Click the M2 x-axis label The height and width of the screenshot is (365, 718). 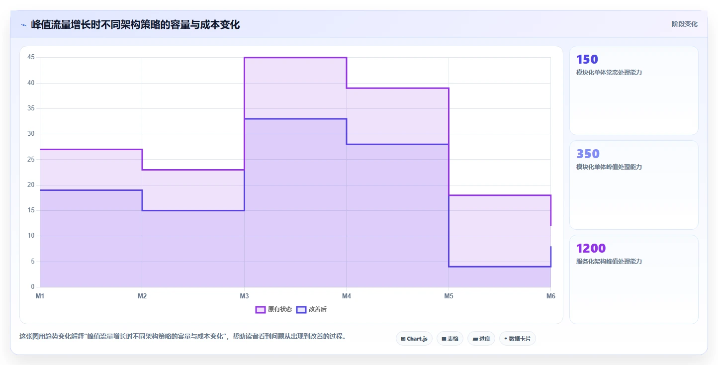[142, 296]
